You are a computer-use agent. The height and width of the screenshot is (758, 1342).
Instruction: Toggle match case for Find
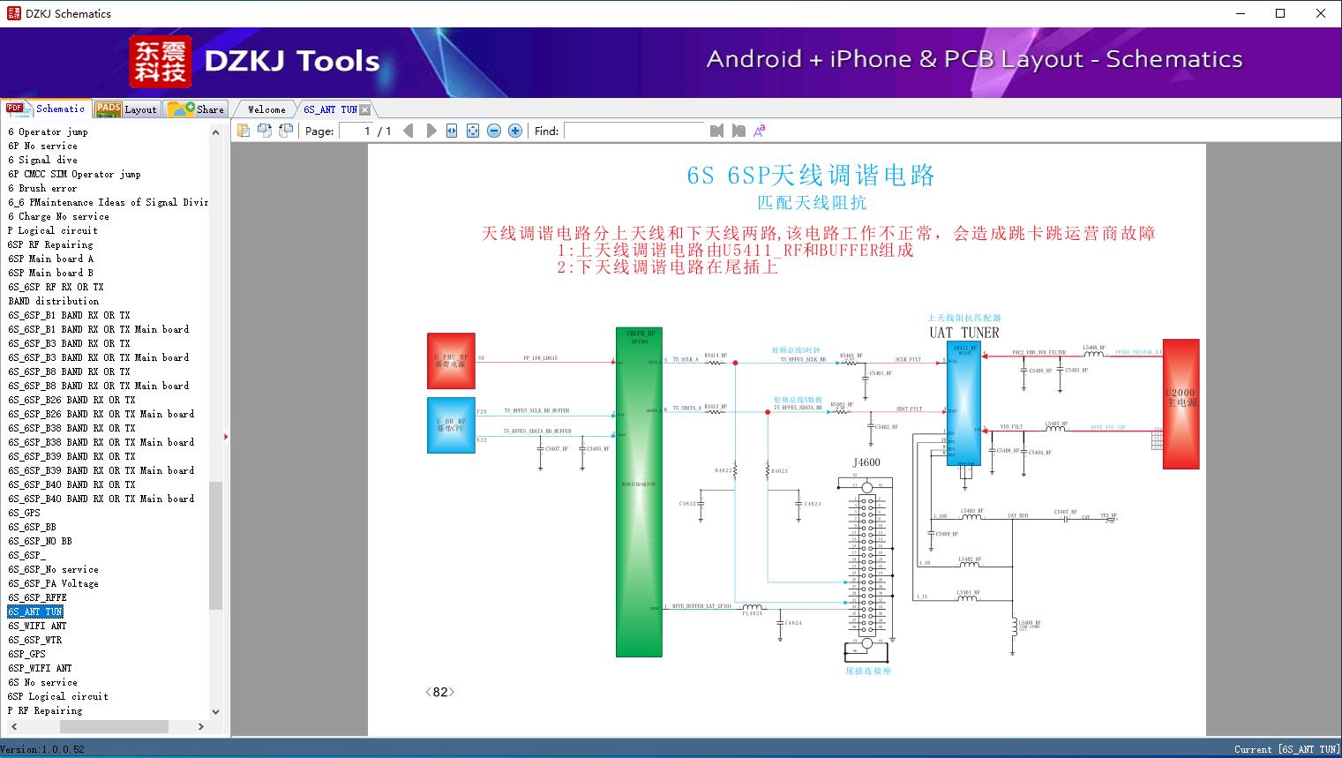759,131
